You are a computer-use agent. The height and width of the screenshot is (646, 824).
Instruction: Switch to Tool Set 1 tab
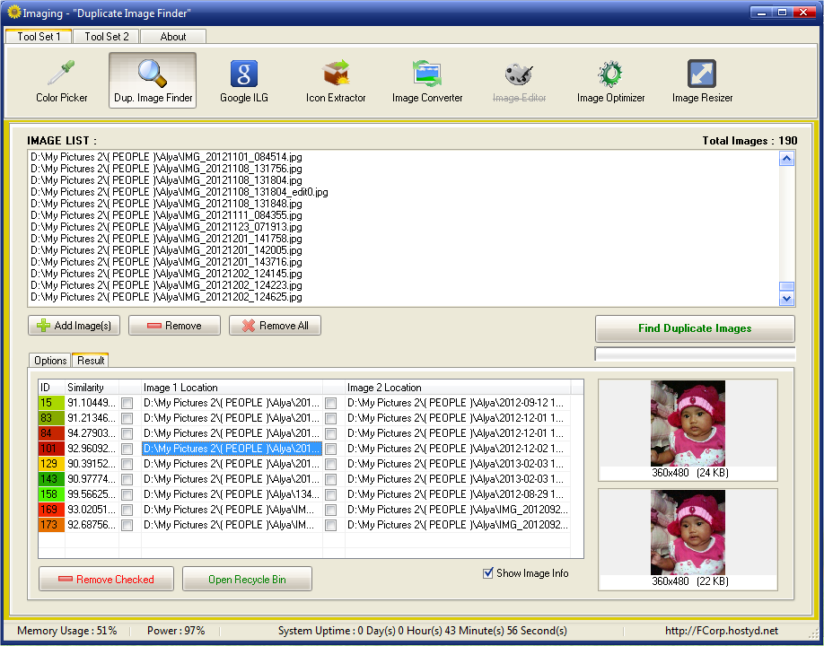pyautogui.click(x=39, y=36)
